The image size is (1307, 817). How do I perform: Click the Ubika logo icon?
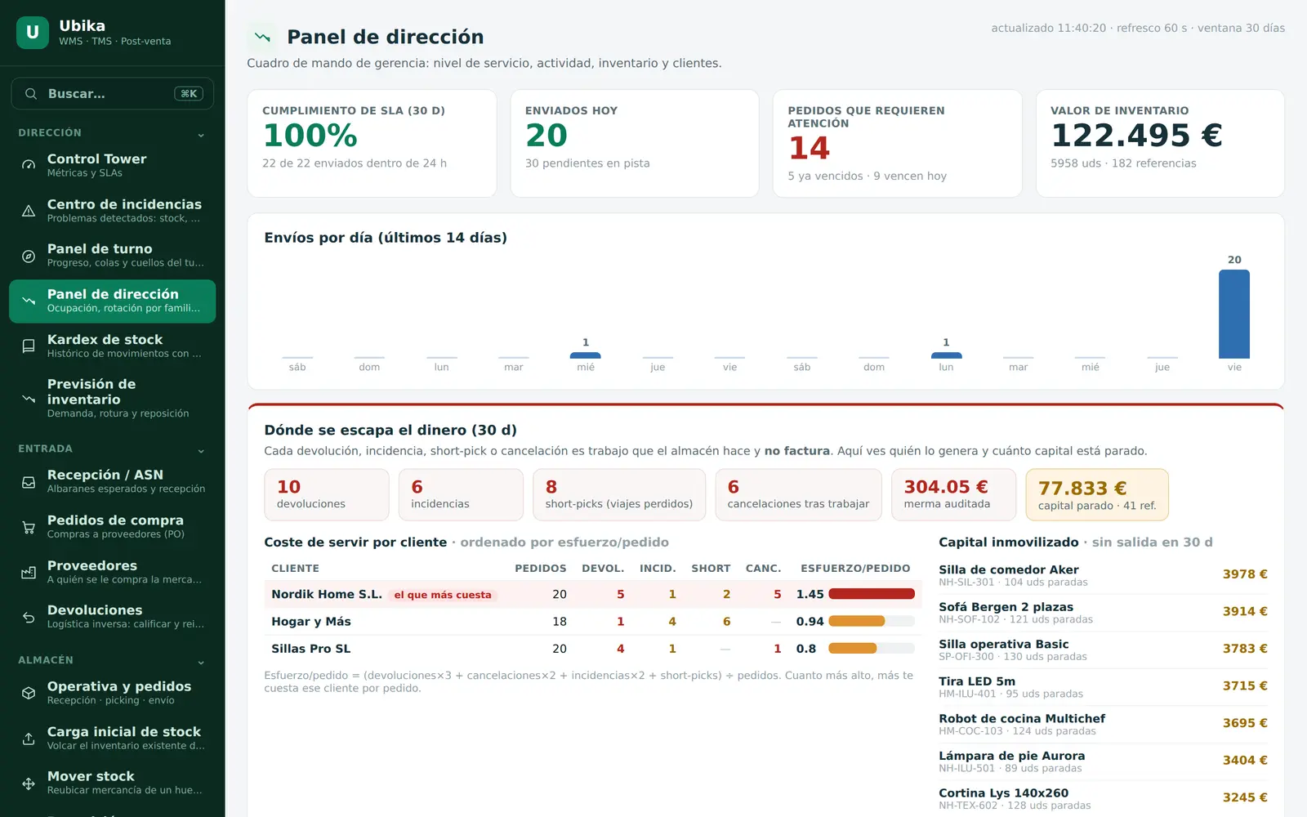point(33,33)
